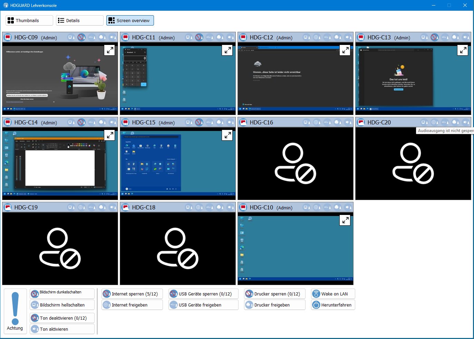Enlarge the HDG-C12 screen preview
Screen dimensions: 474x339
345,50
